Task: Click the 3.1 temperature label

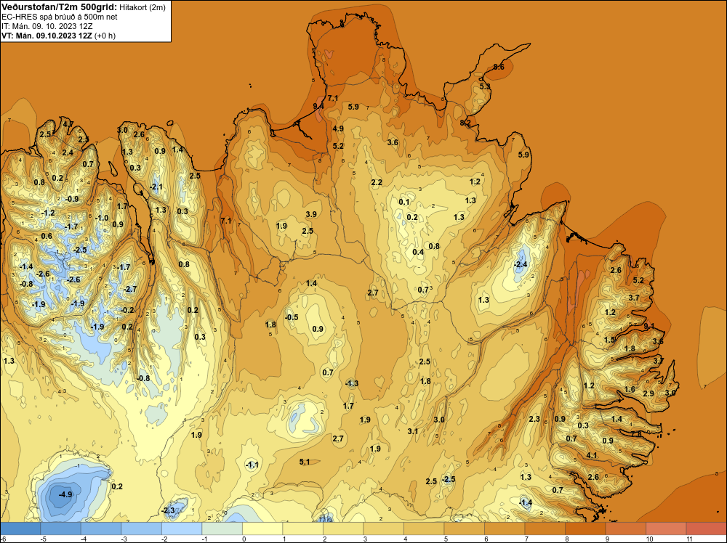Action: (x=413, y=431)
